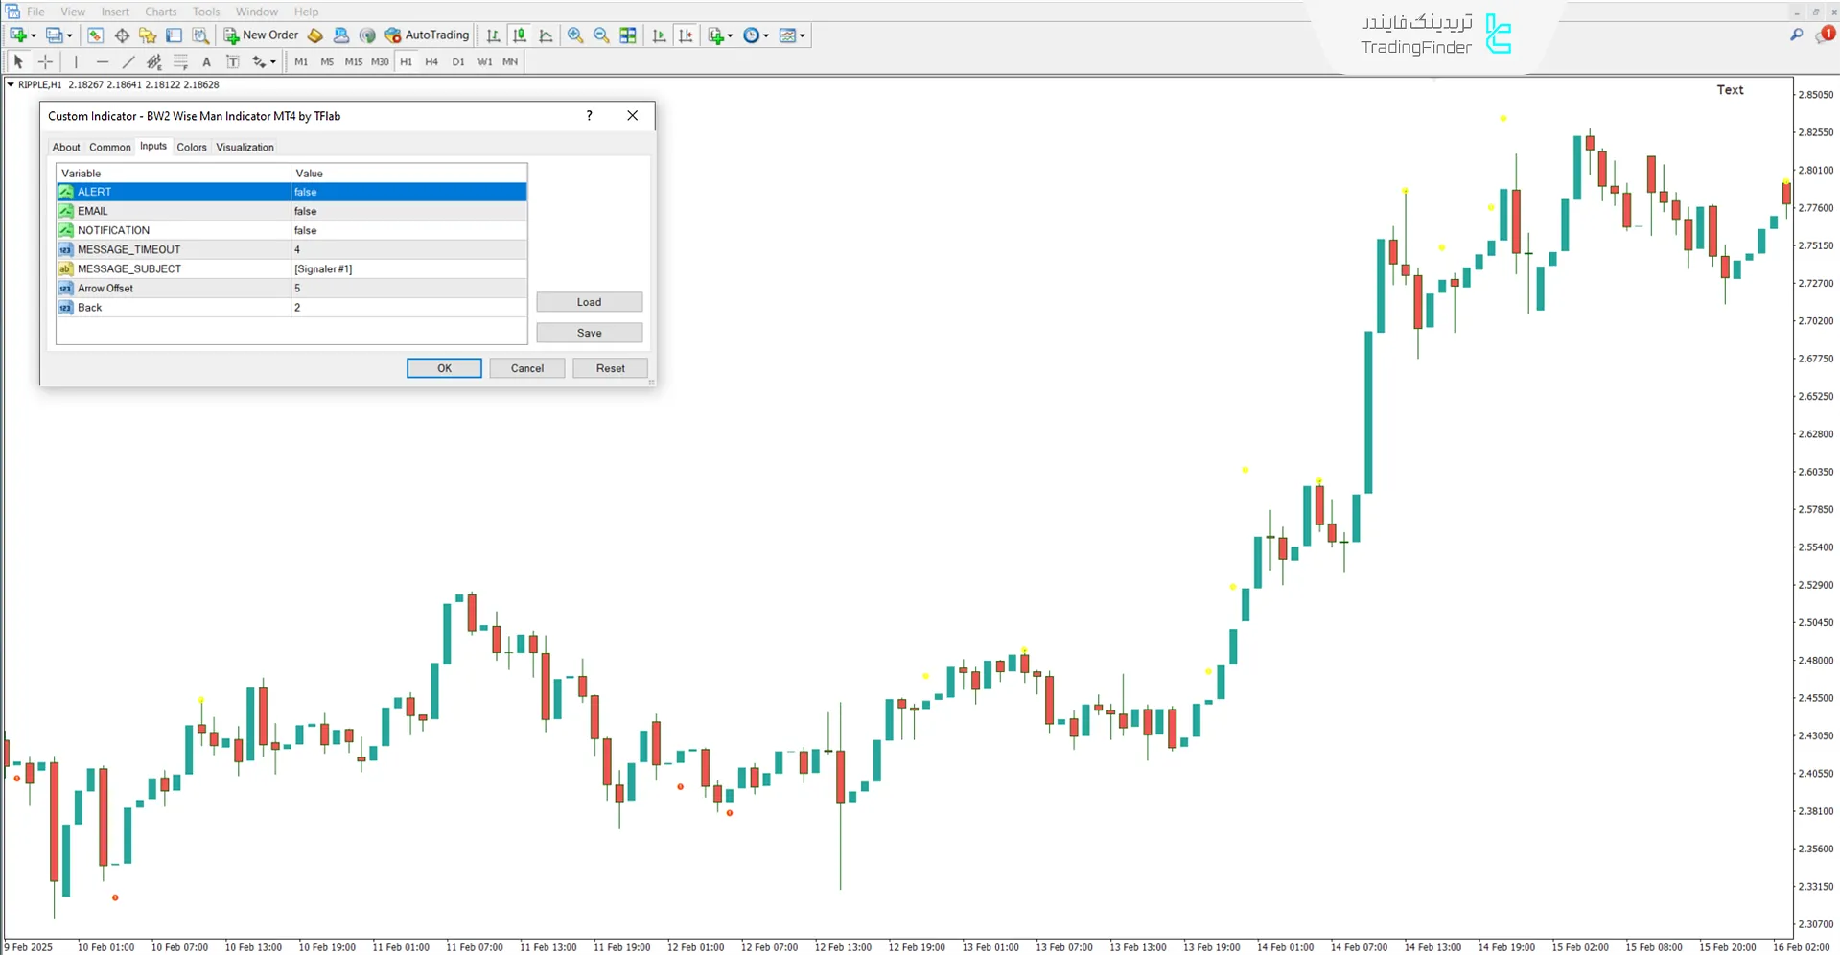Select the trendline drawing tool

click(x=128, y=62)
